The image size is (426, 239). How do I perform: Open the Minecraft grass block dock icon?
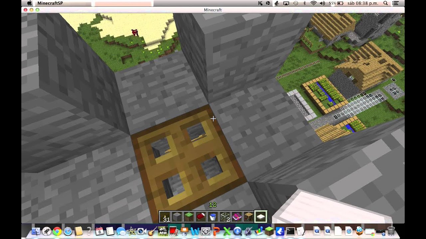[x=269, y=231]
